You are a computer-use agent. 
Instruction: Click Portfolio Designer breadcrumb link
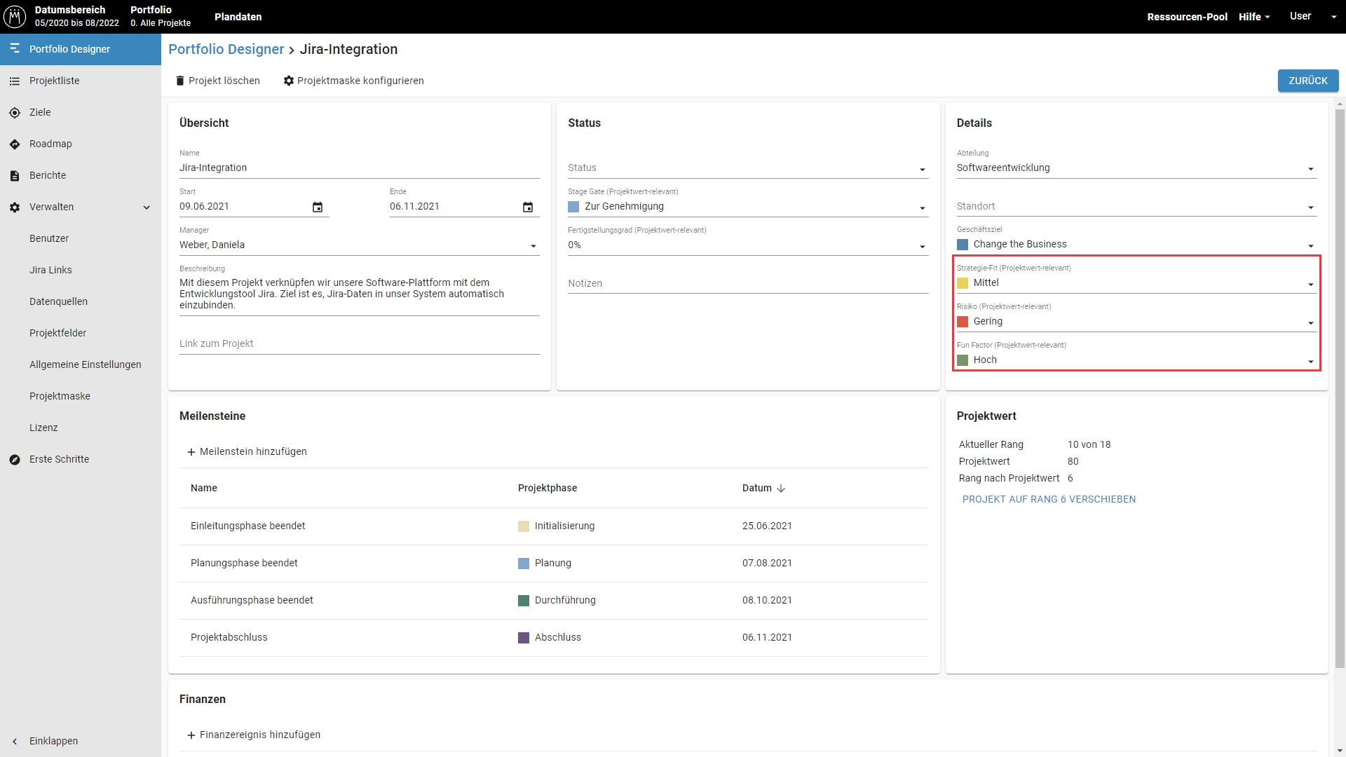click(226, 49)
